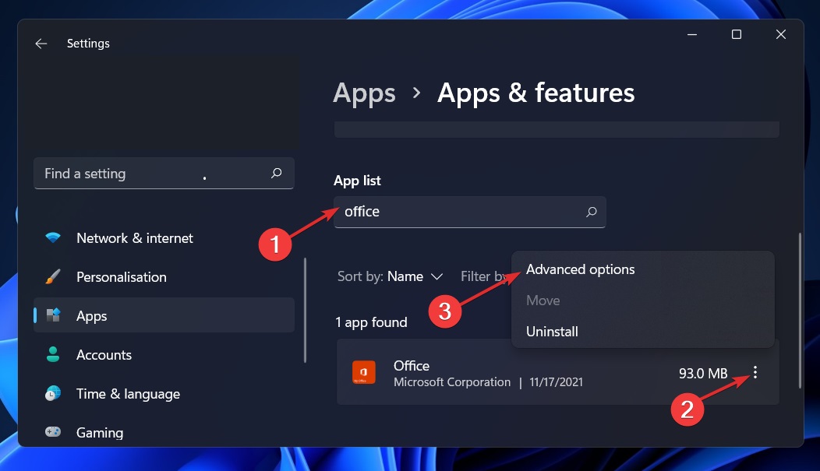Image resolution: width=820 pixels, height=471 pixels.
Task: Click the Accounts person icon
Action: 53,354
